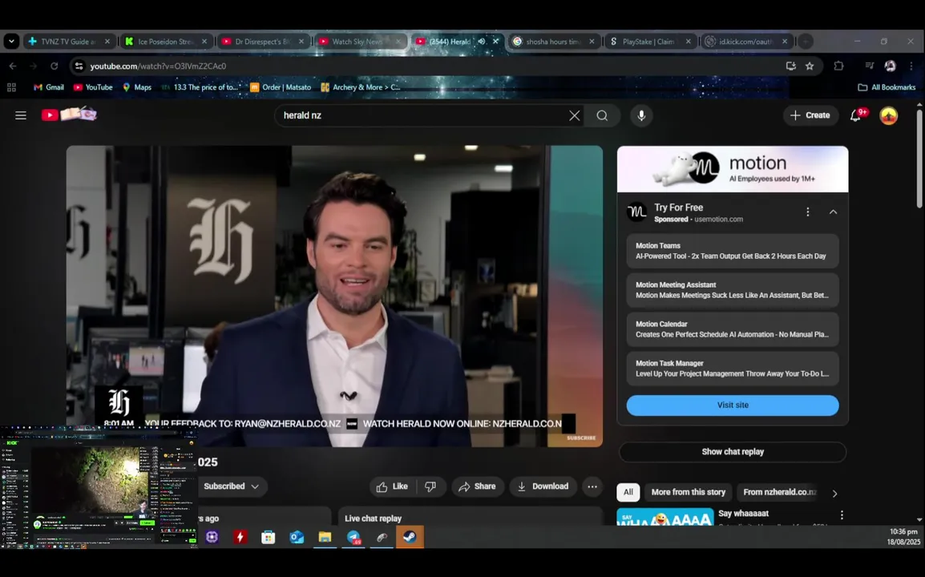Open the Motion ad options menu
Screen dimensions: 925x577
tap(808, 212)
